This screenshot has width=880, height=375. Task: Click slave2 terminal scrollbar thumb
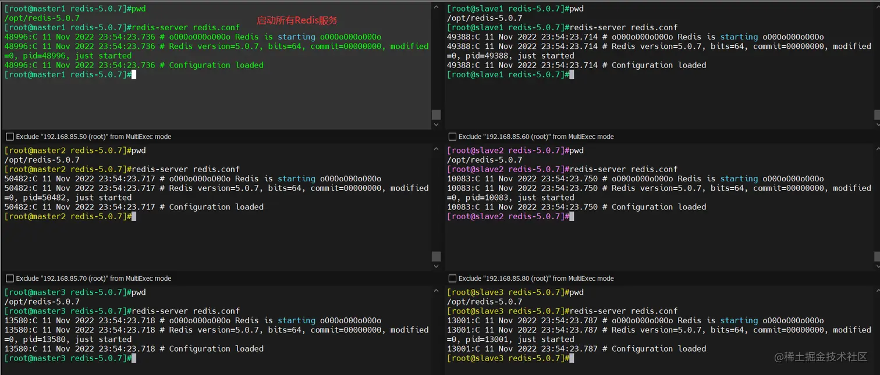click(x=877, y=256)
